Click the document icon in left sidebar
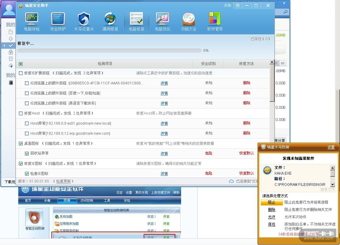 coord(11,32)
